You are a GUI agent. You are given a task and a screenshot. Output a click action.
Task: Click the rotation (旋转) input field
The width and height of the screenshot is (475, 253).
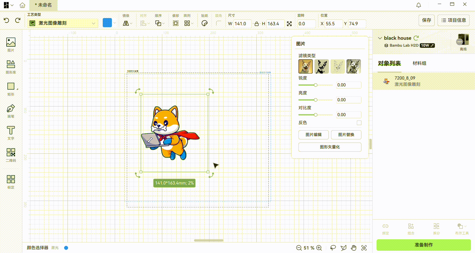pos(306,24)
